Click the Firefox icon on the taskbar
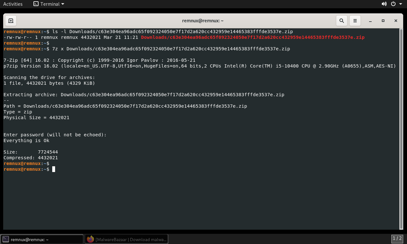 pyautogui.click(x=90, y=239)
